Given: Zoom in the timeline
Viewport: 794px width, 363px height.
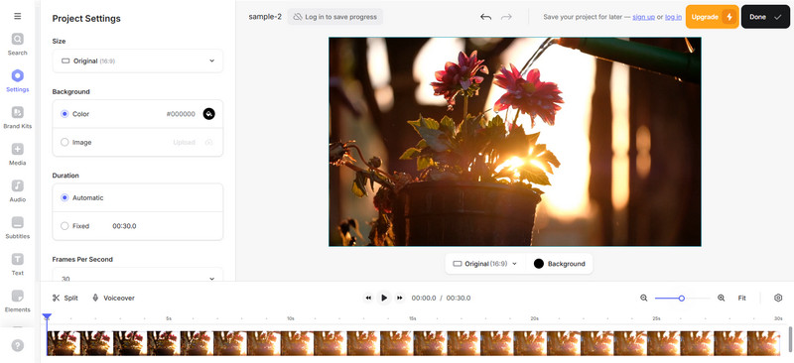Looking at the screenshot, I should (722, 298).
